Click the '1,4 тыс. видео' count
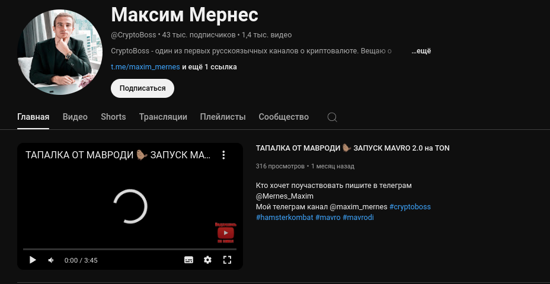550x284 pixels. pos(267,35)
